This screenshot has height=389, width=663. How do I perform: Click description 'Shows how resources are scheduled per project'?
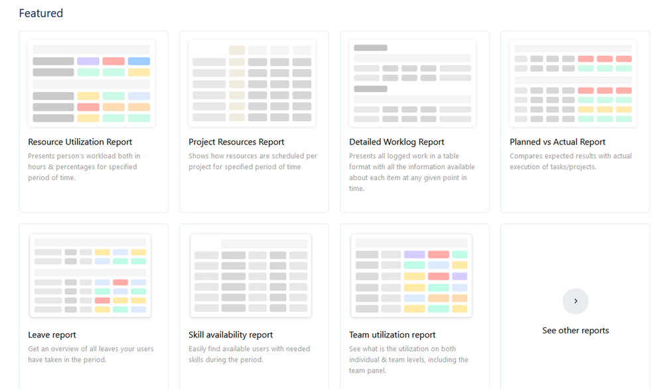pyautogui.click(x=253, y=161)
